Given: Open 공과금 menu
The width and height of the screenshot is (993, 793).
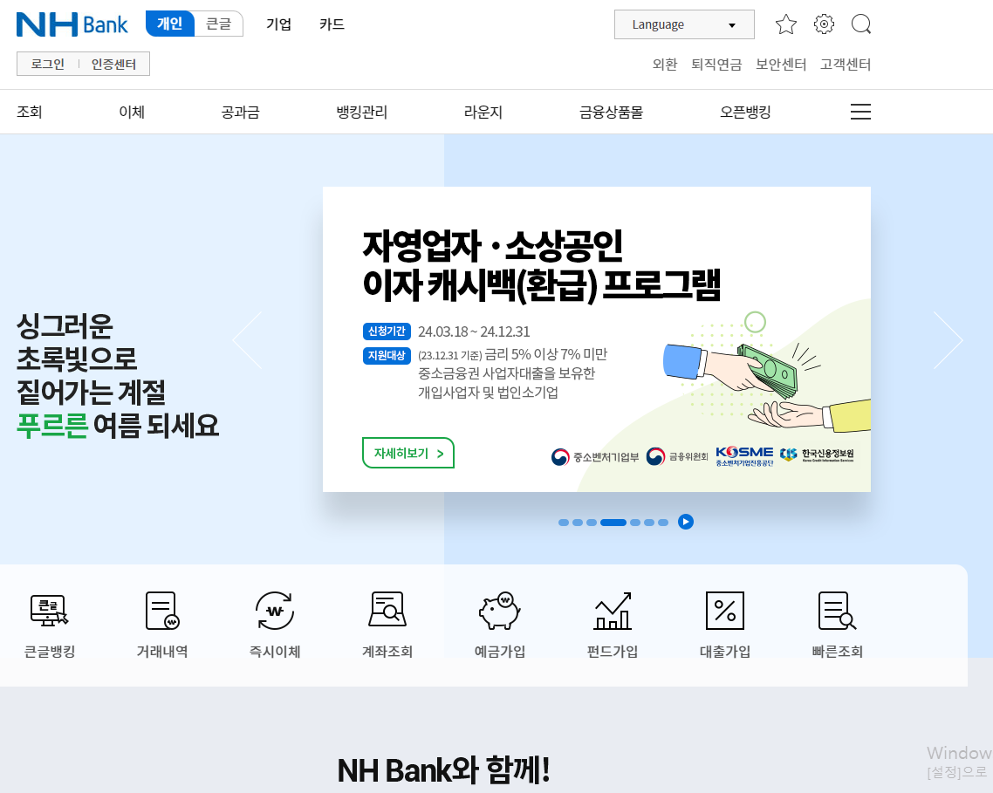Looking at the screenshot, I should [240, 113].
